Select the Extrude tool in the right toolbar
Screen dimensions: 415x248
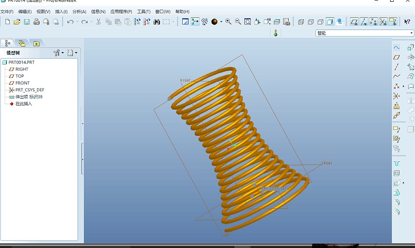tap(410, 47)
